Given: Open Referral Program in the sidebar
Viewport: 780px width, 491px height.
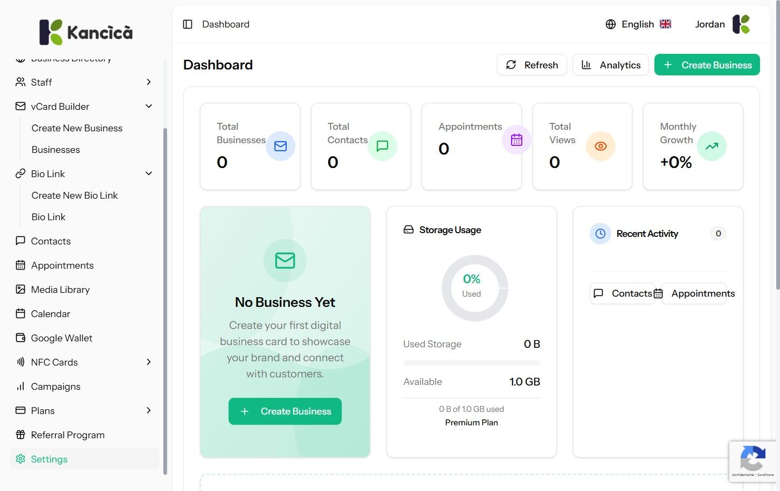Looking at the screenshot, I should (x=85, y=434).
